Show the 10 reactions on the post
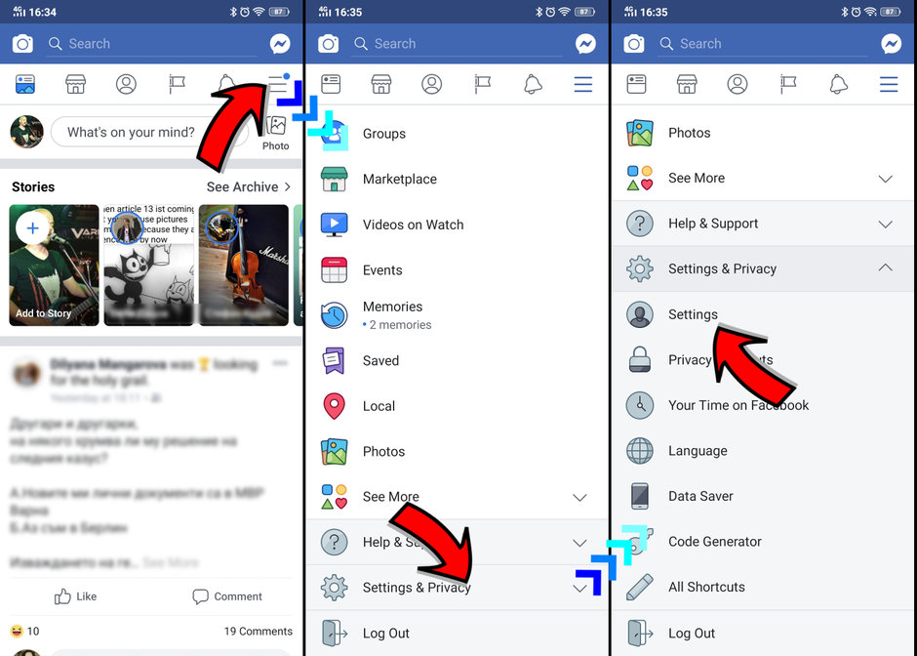This screenshot has height=656, width=917. tap(24, 631)
